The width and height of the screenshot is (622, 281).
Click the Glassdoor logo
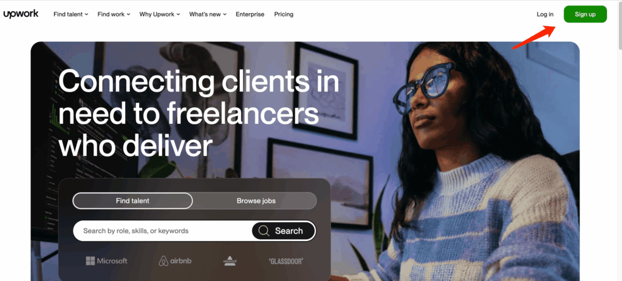pyautogui.click(x=285, y=261)
